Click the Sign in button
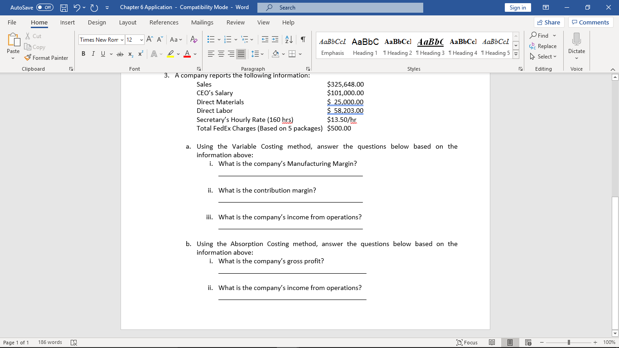619x348 pixels. (517, 7)
